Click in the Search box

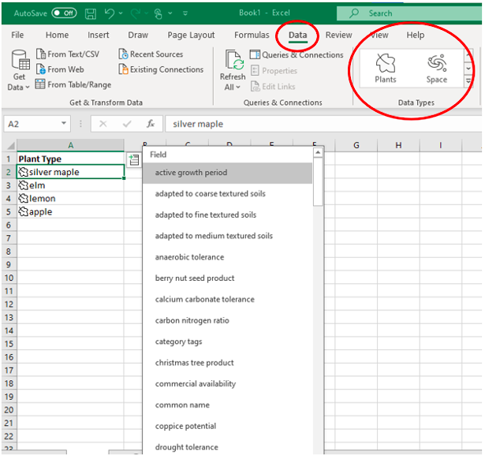(x=409, y=13)
